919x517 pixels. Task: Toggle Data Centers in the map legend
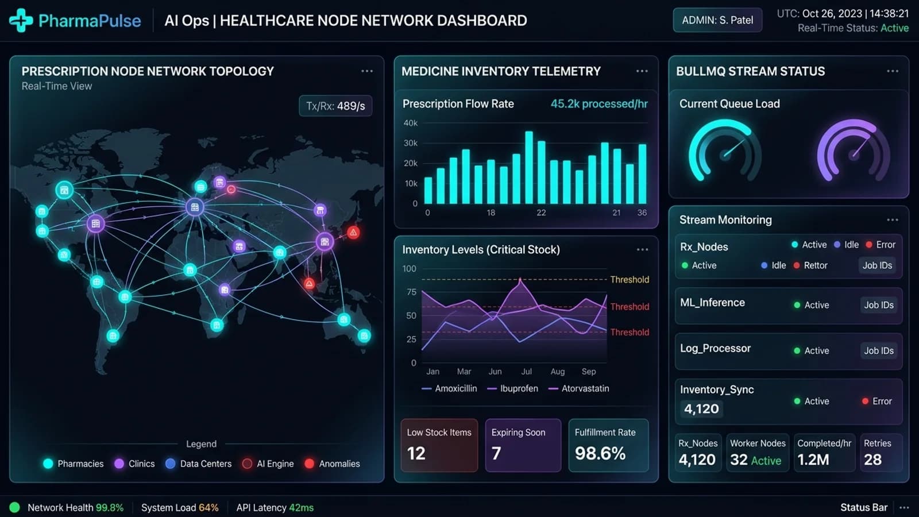tap(199, 464)
